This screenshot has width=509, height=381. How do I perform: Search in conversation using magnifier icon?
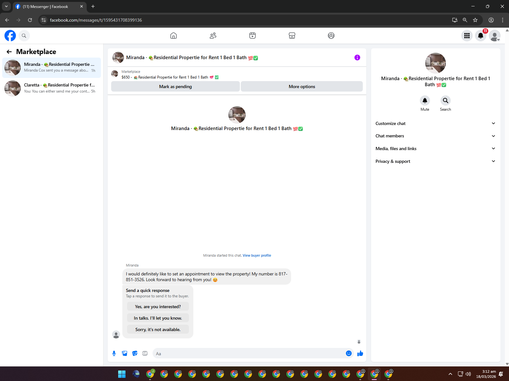(x=446, y=100)
